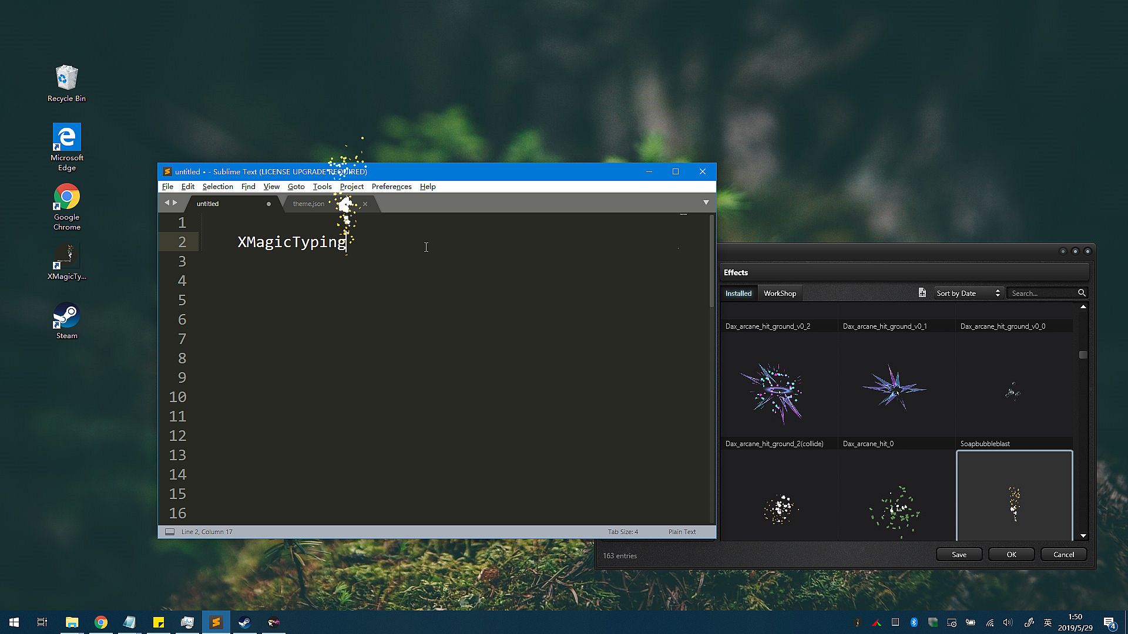Open the Preferences menu in Sublime Text

391,187
